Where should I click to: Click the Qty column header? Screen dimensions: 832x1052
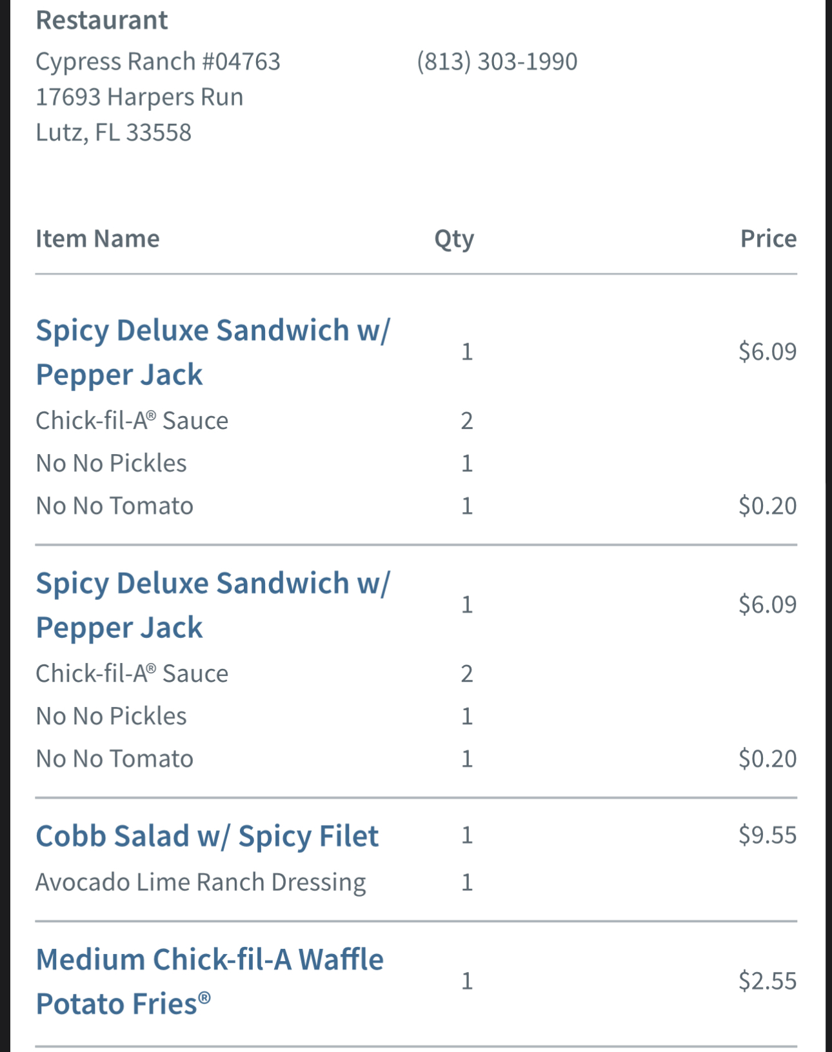point(454,239)
